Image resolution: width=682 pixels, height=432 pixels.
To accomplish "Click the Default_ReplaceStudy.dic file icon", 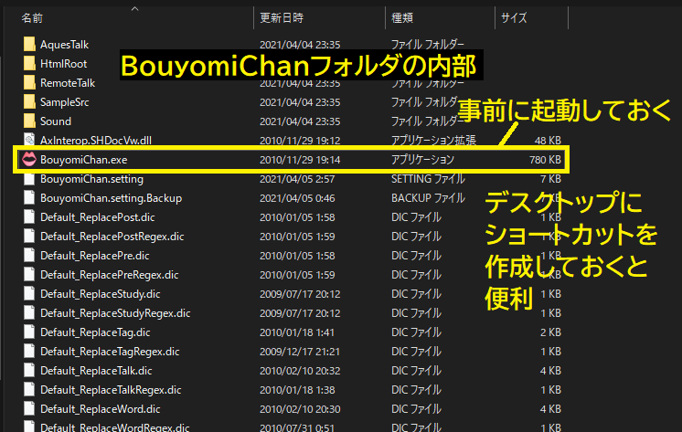I will (x=29, y=294).
